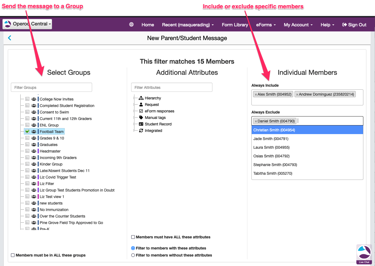This screenshot has width=375, height=266.
Task: Open the Operoo Central dropdown
Action: tap(27, 24)
